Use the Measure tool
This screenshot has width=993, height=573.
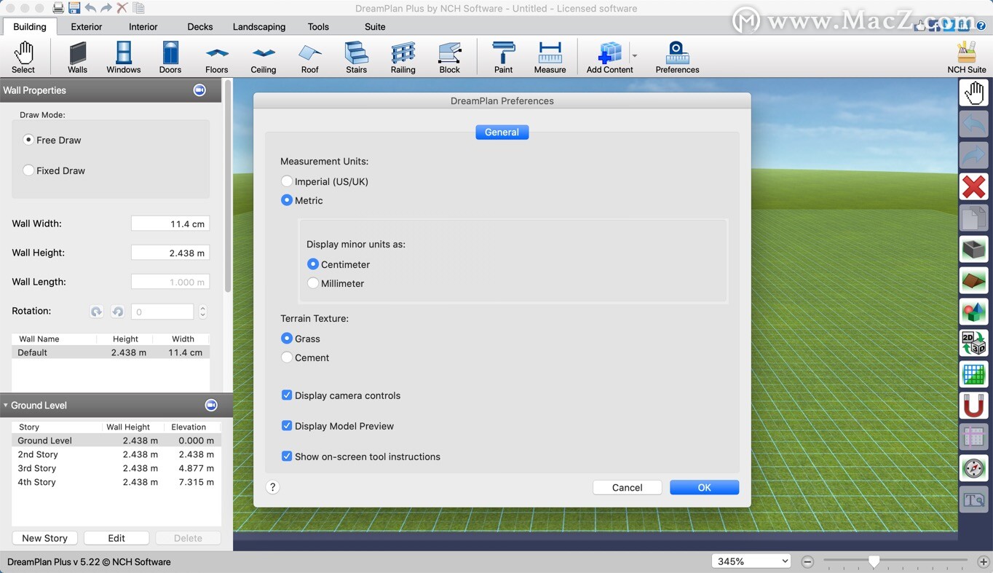550,57
